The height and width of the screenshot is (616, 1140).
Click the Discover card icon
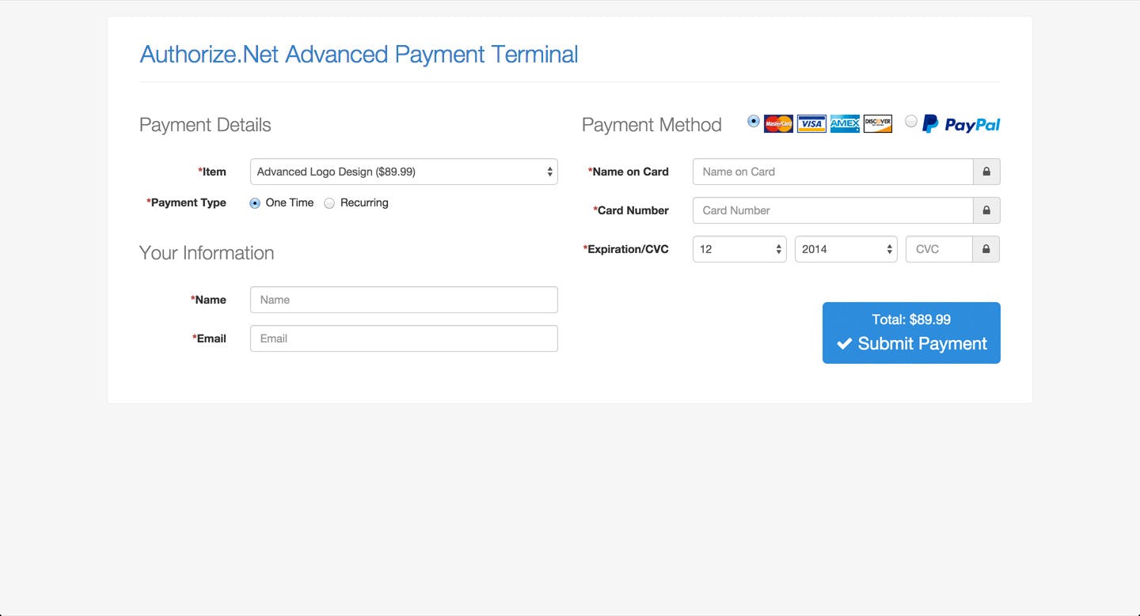coord(876,123)
